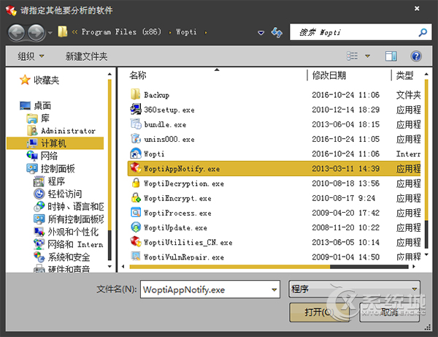
Task: Click the date 2010-12-14 18:29 cell
Action: coord(345,110)
